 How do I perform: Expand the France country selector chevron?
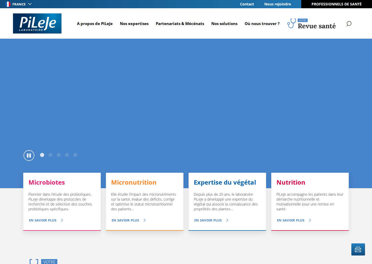tap(30, 4)
